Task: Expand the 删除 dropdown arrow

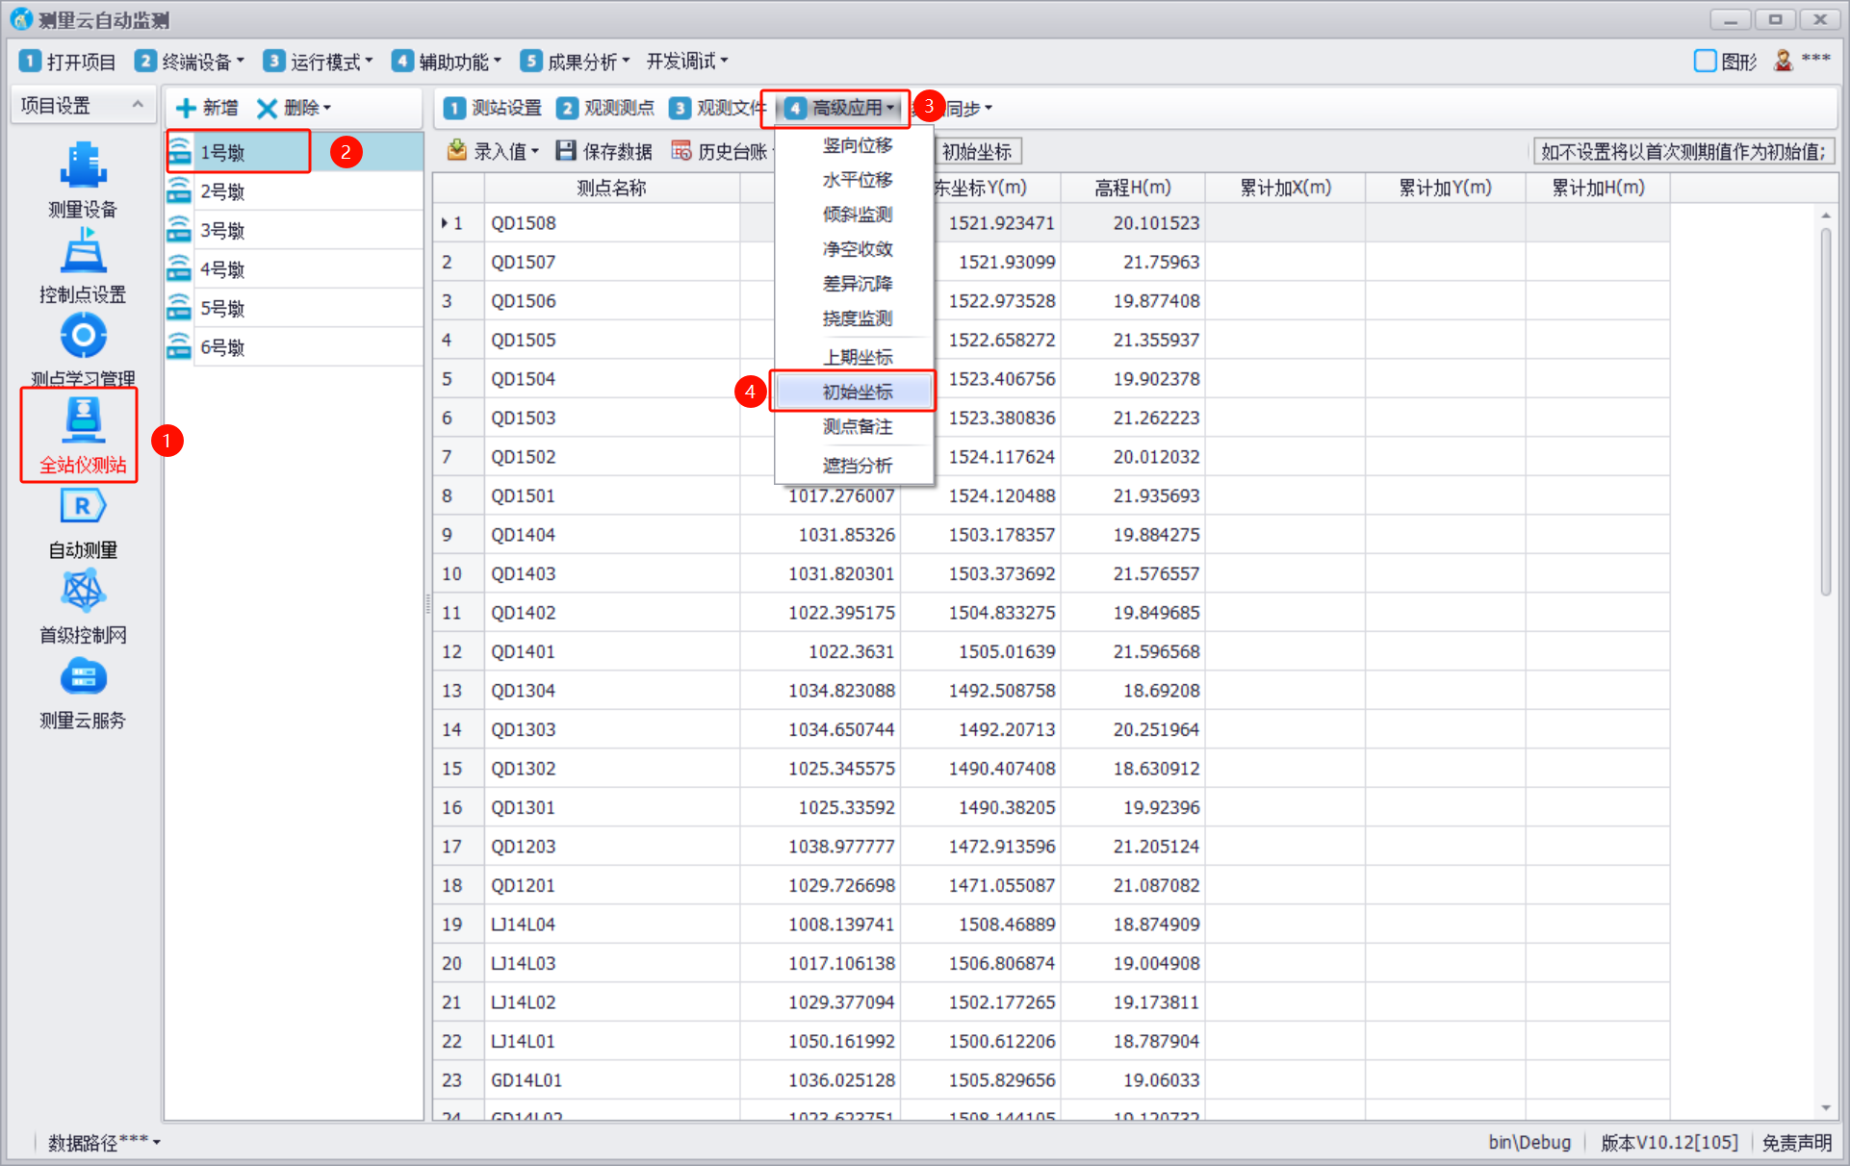Action: [x=327, y=108]
